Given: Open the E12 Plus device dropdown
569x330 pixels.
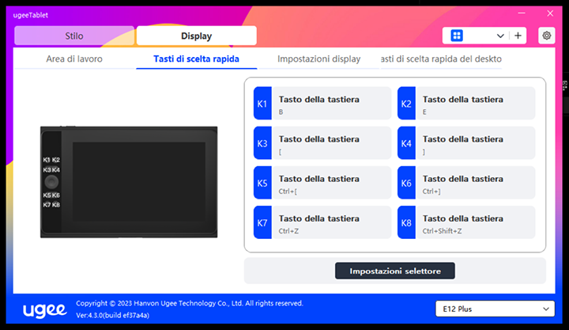Looking at the screenshot, I should (x=495, y=309).
